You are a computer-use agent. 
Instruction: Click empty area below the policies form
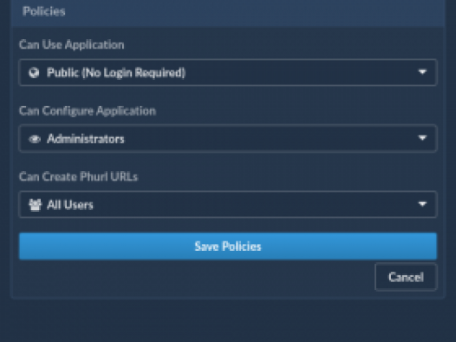[228, 322]
